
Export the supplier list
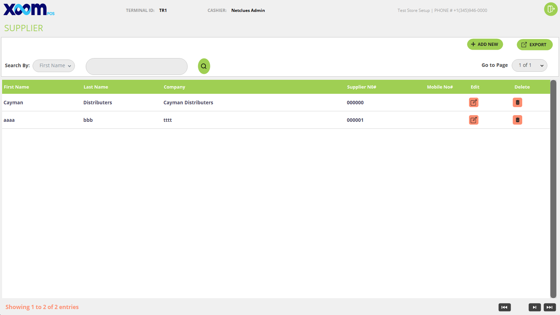[534, 45]
